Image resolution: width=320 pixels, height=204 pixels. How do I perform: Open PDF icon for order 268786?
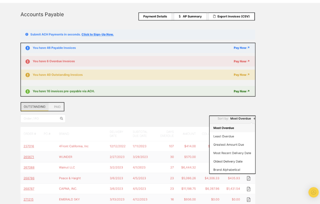click(248, 178)
